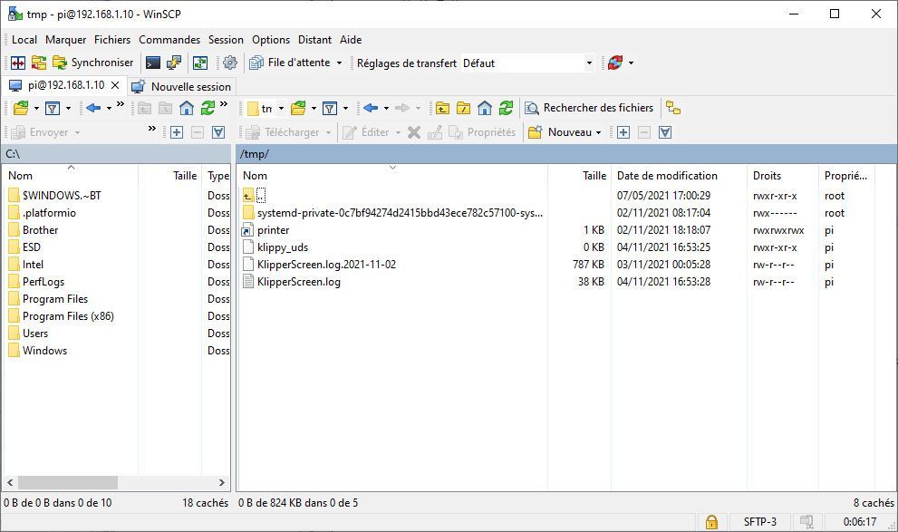Go to remote root directory icon

463,108
